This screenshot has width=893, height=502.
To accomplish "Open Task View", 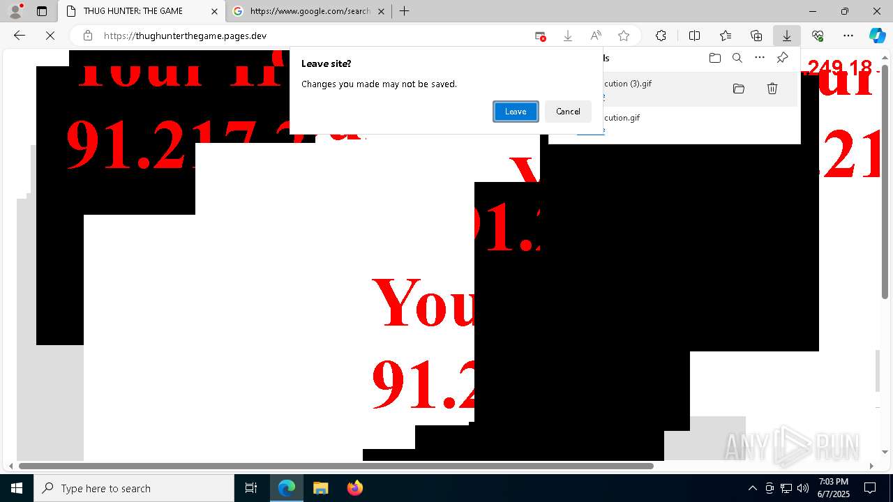I will tap(251, 488).
